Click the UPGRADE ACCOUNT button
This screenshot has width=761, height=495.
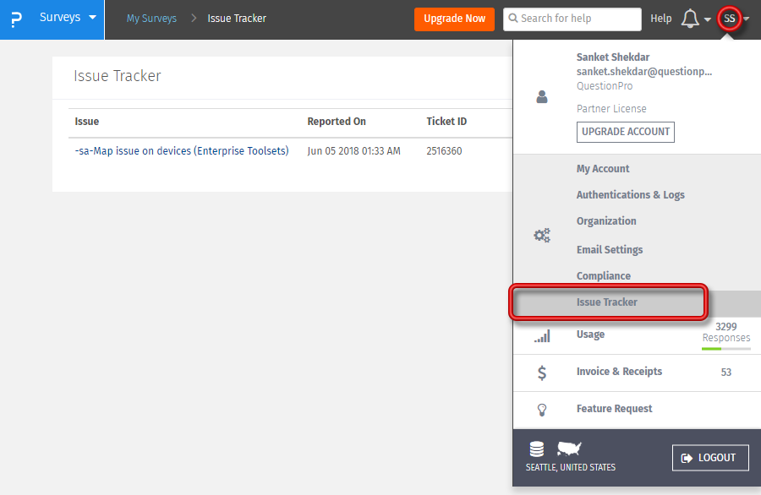click(626, 132)
